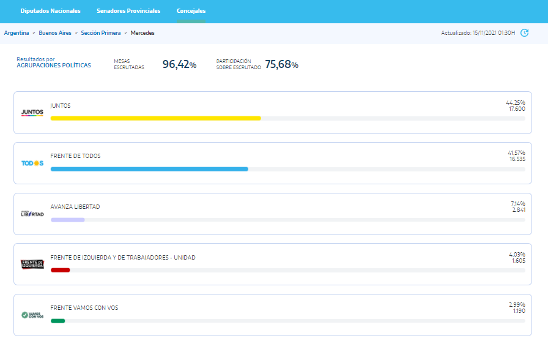The image size is (548, 360).
Task: Open the Diputados Nacionales tab
Action: [50, 11]
